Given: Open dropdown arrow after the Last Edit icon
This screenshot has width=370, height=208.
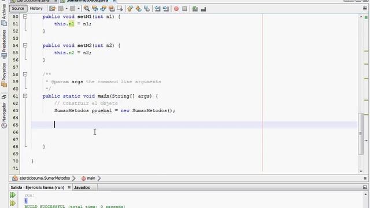Looking at the screenshot, I should click(x=67, y=9).
